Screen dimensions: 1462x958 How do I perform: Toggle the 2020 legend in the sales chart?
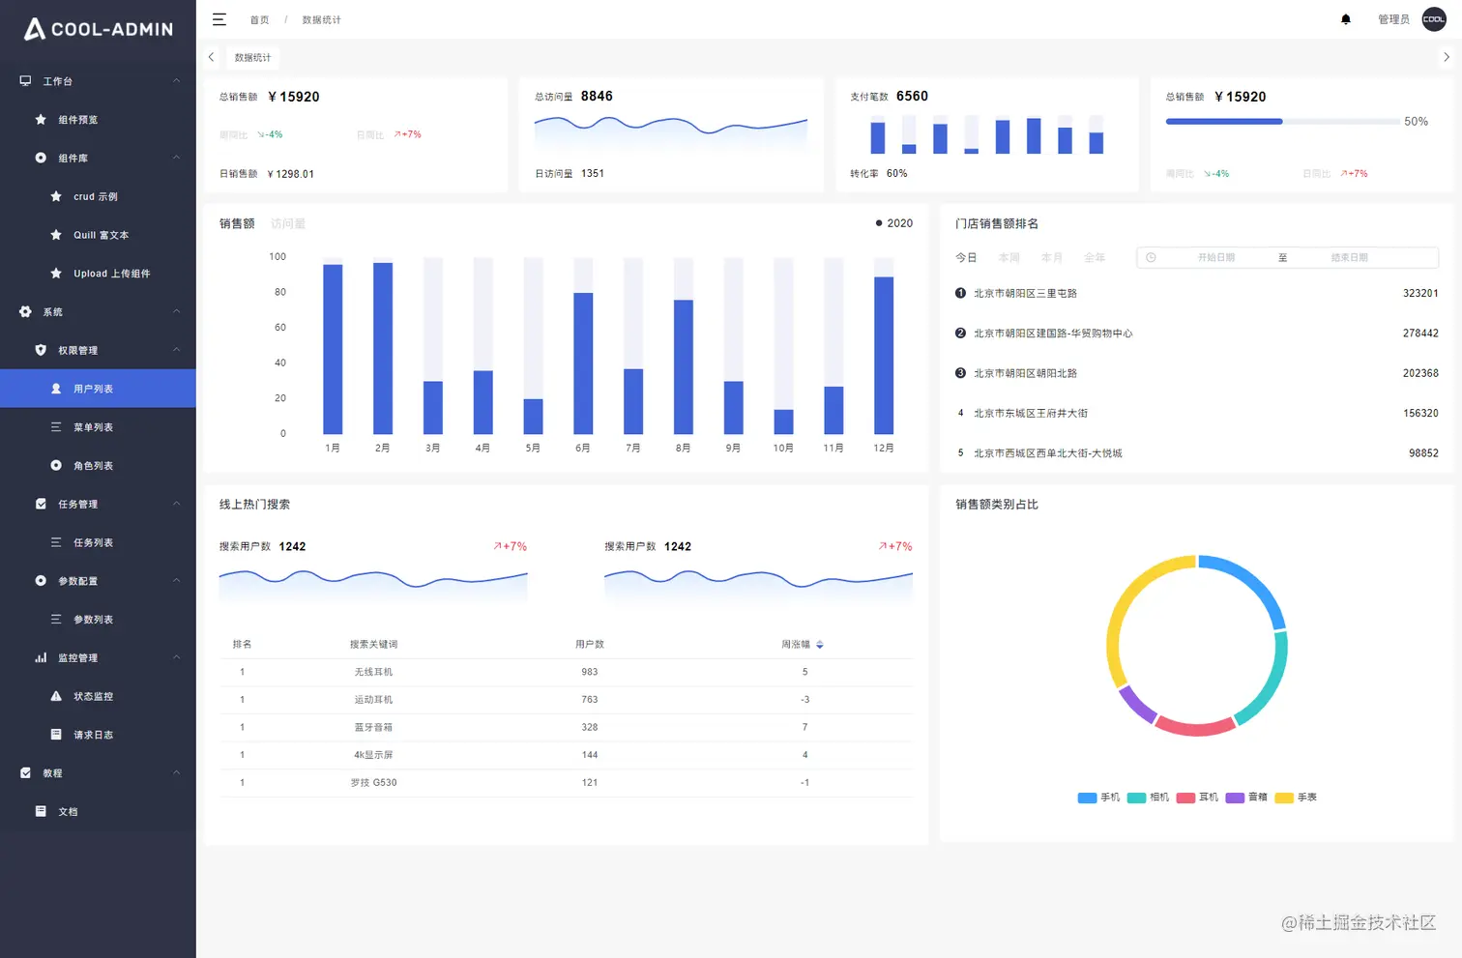pyautogui.click(x=894, y=223)
